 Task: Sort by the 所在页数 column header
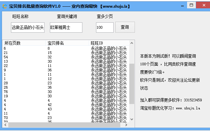pyautogui.click(x=24, y=43)
